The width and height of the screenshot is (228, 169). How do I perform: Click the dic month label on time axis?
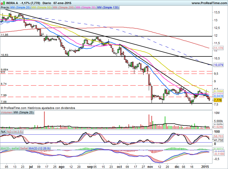pyautogui.click(x=177, y=167)
